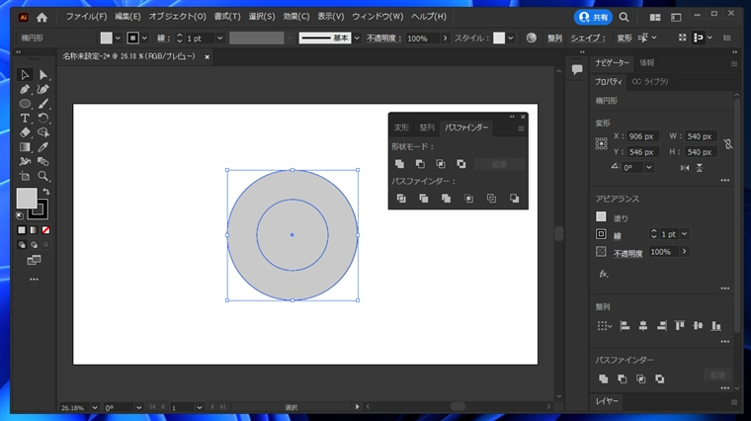751x421 pixels.
Task: Select the Paintbrush tool
Action: (43, 104)
